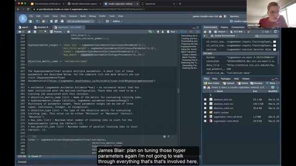Click the Environment search field
The height and width of the screenshot is (166, 296).
[266, 36]
